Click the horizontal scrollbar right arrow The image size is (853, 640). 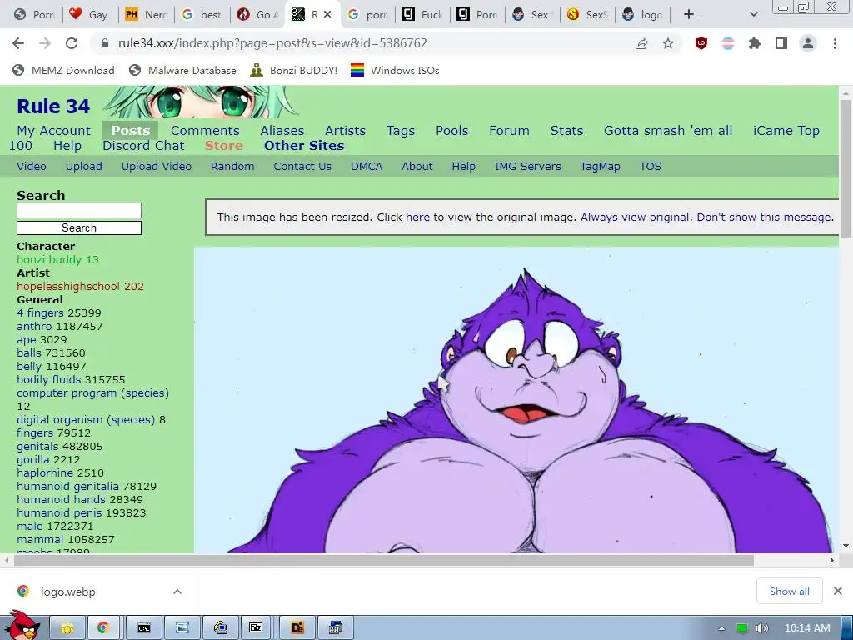pos(832,560)
